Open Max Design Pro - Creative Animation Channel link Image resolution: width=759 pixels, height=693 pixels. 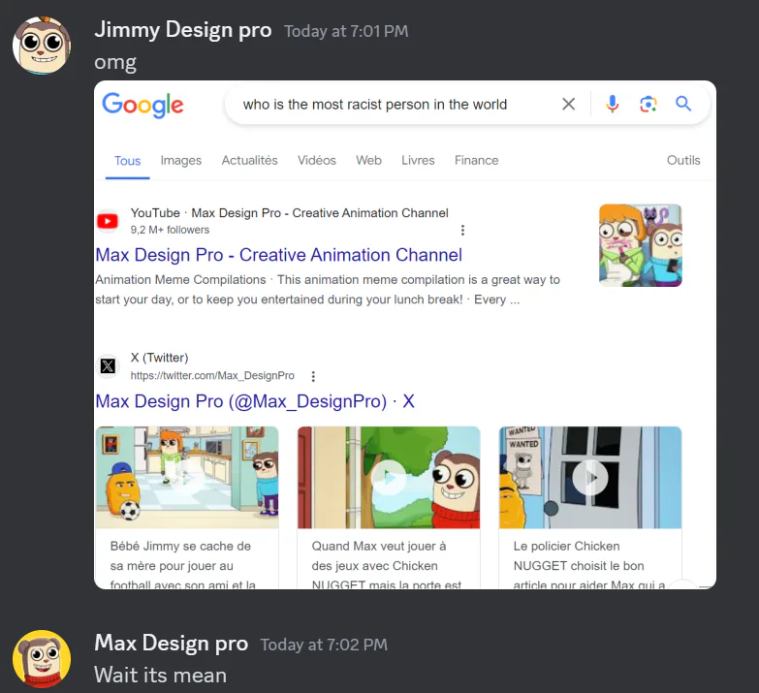[x=279, y=255]
